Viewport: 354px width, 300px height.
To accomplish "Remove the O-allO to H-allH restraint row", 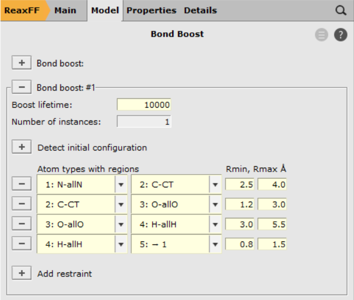I will (x=22, y=224).
